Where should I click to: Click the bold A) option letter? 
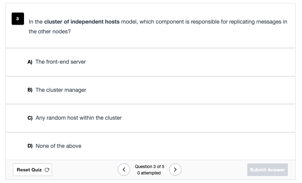click(x=30, y=62)
